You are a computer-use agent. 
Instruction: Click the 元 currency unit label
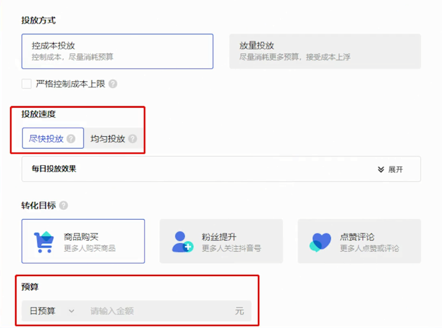239,311
